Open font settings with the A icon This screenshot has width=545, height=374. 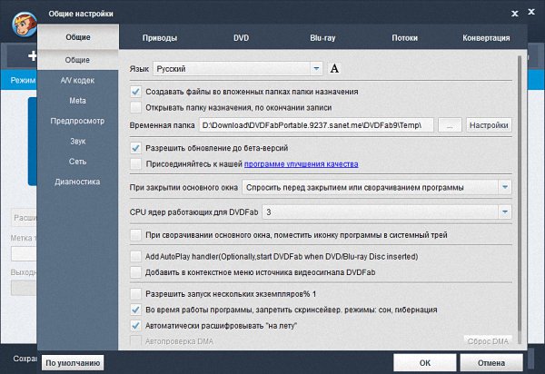[x=334, y=68]
